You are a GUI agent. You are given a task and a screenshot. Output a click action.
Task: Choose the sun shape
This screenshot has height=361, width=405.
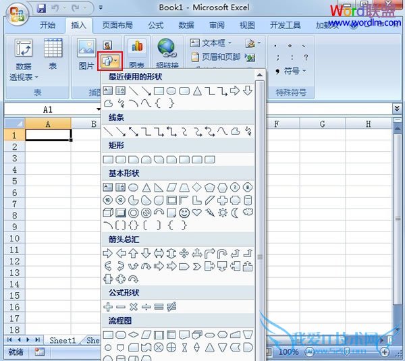click(x=223, y=213)
